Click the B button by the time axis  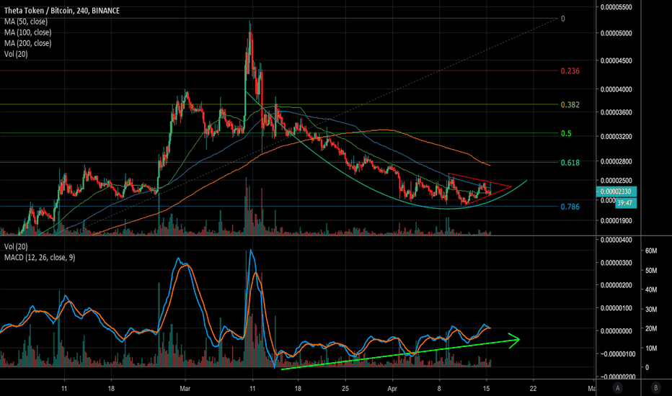pos(655,388)
